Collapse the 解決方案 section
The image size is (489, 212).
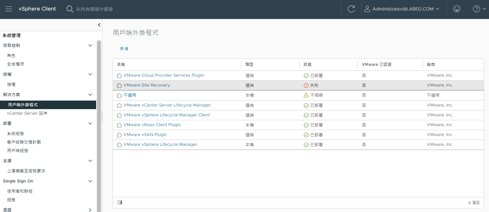tap(90, 95)
